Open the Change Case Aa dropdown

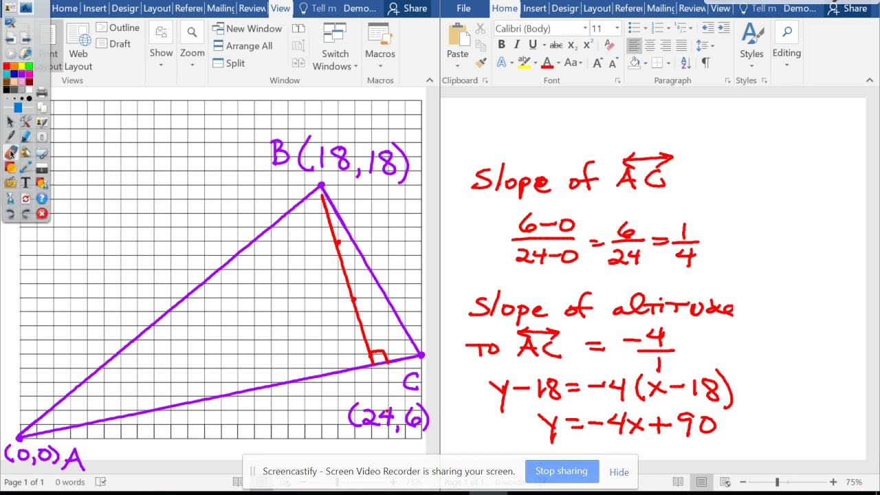coord(574,63)
